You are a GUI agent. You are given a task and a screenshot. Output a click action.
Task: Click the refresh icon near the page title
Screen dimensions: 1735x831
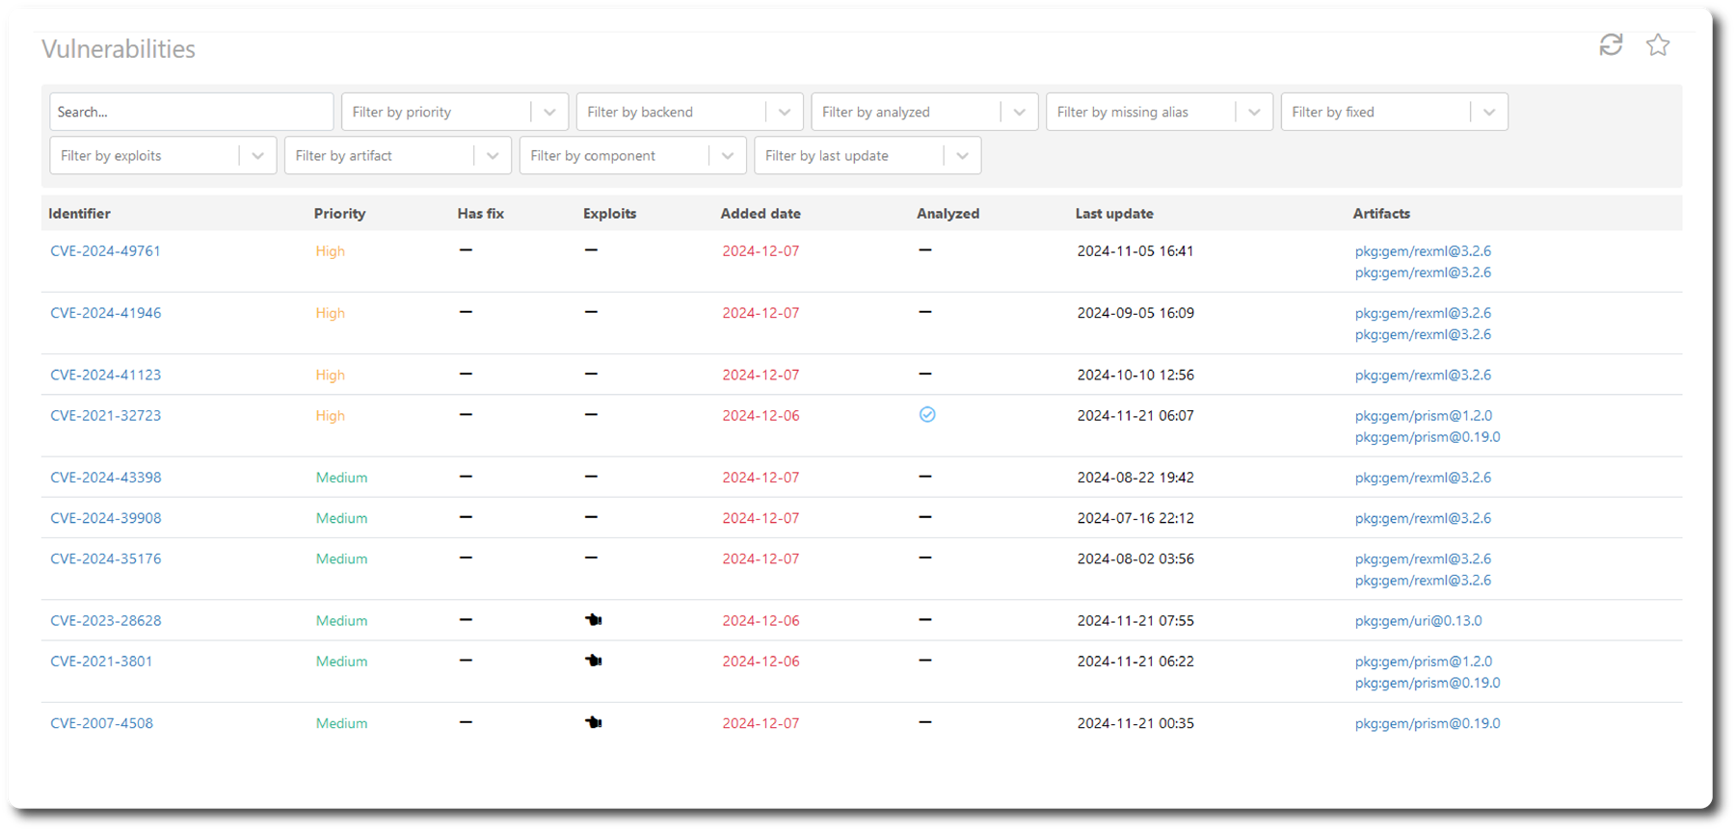pyautogui.click(x=1611, y=45)
